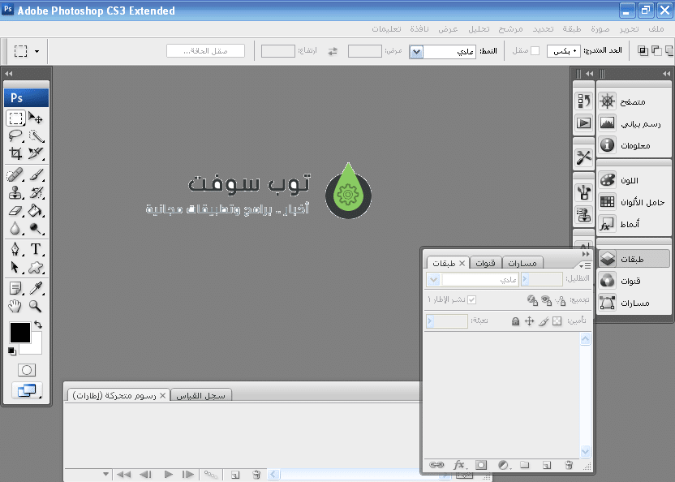Screen dimensions: 675x482
Task: Open the نافذة menu
Action: click(419, 29)
